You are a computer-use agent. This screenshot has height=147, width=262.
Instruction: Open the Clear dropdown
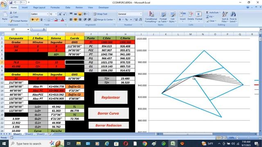click(x=211, y=21)
